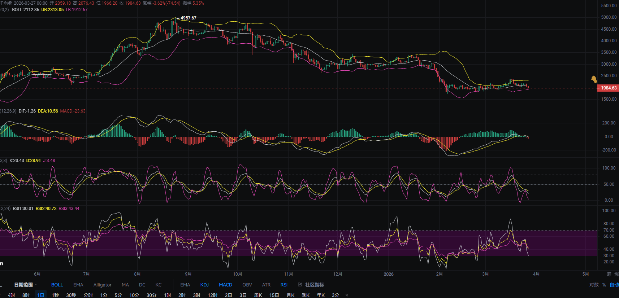Enable 对数 logarithmic scale
The width and height of the screenshot is (619, 298).
[x=594, y=285]
